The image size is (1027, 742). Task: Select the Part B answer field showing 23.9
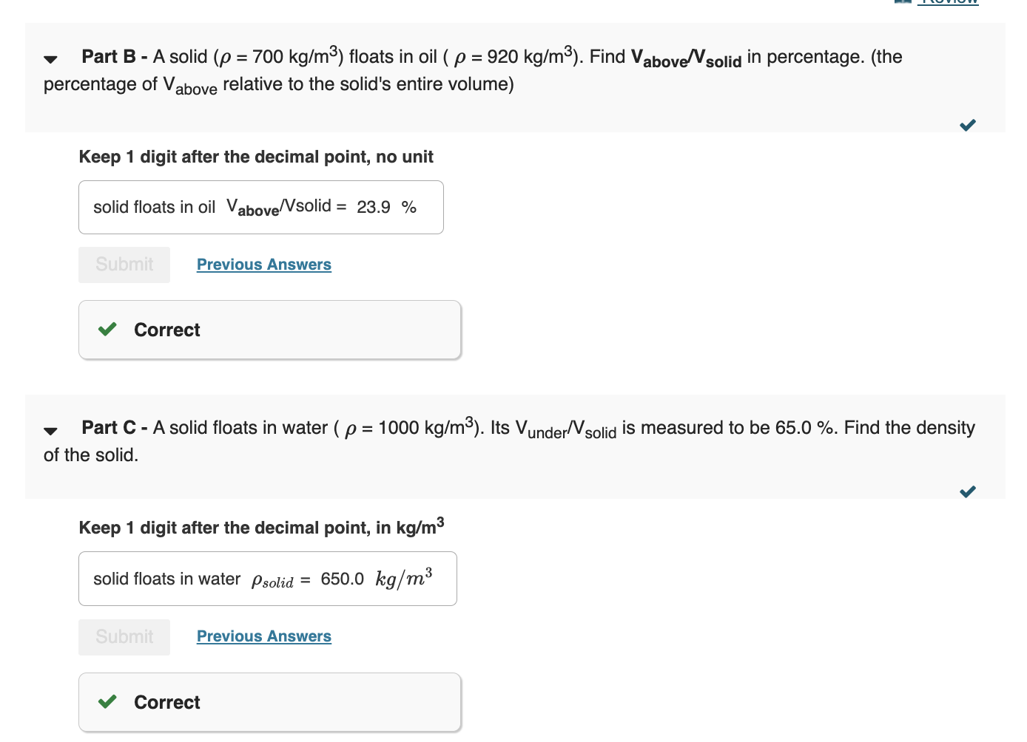coord(373,208)
